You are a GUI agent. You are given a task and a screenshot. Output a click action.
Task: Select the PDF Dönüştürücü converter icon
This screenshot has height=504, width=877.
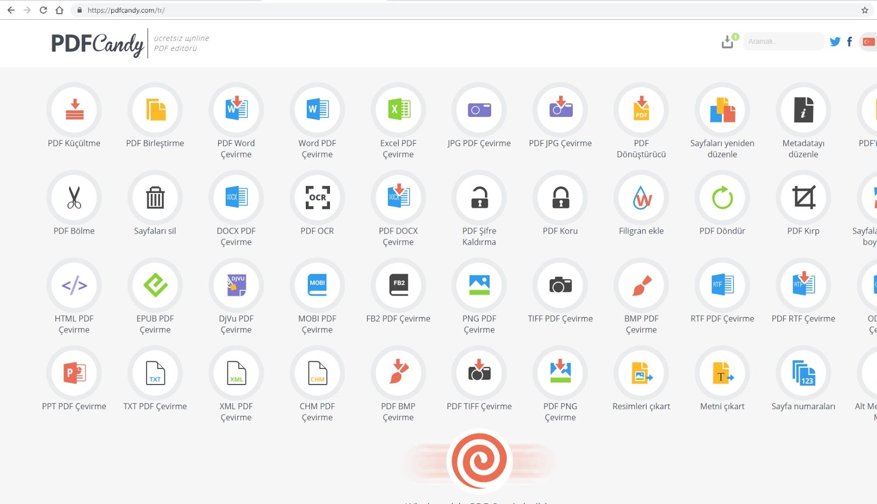[x=641, y=110]
